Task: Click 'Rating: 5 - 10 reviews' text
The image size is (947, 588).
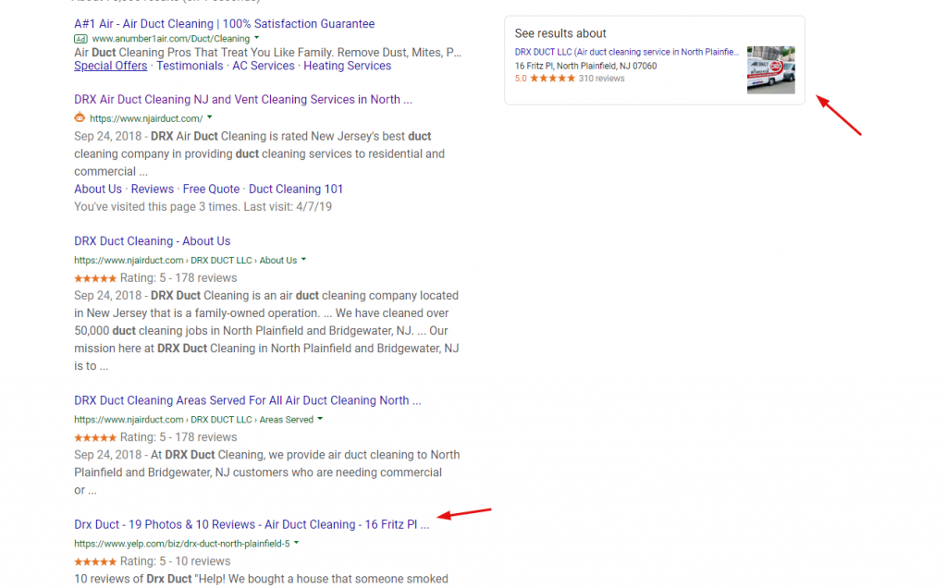Action: point(175,561)
